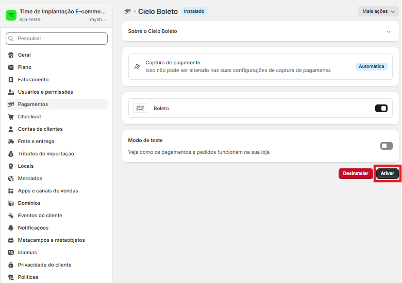Image resolution: width=402 pixels, height=283 pixels.
Task: Click the Privacidade do cliente label
Action: (45, 265)
